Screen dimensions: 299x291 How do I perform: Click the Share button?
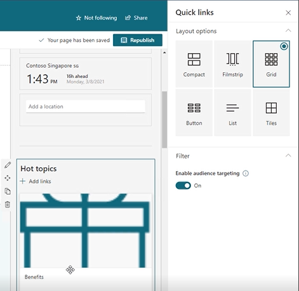coord(136,18)
